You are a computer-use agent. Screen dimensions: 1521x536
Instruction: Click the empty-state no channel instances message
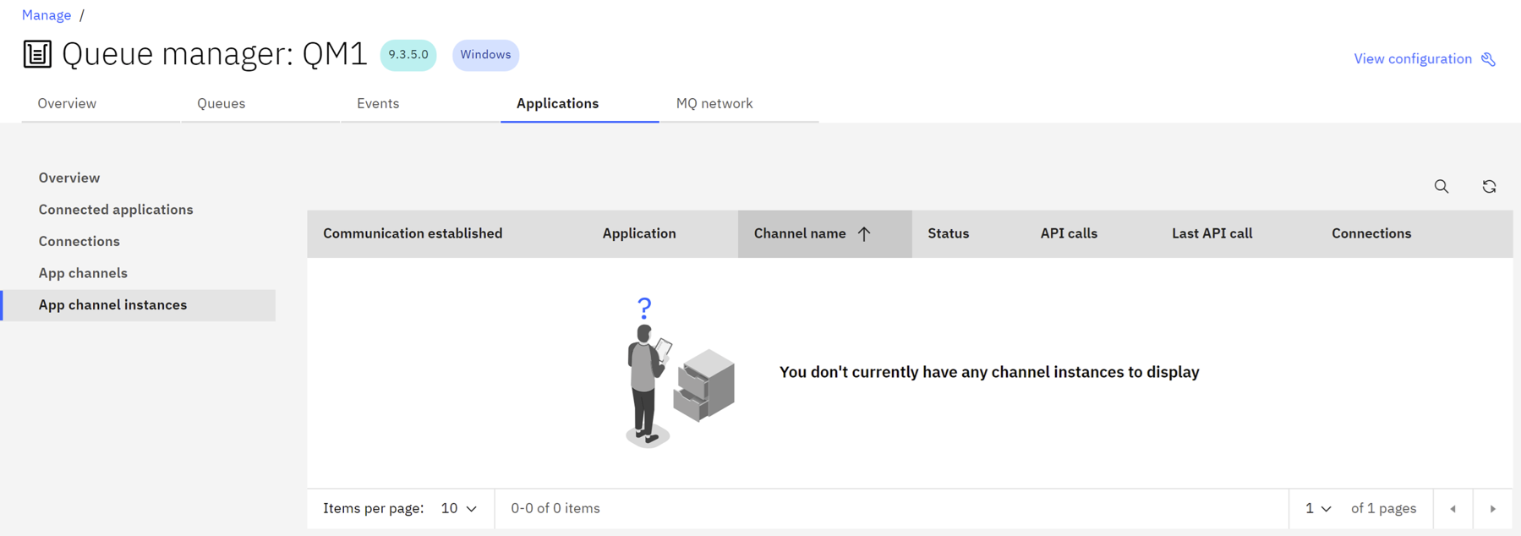tap(989, 373)
